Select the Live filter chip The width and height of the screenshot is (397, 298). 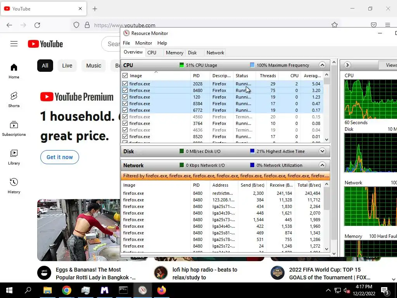67,66
